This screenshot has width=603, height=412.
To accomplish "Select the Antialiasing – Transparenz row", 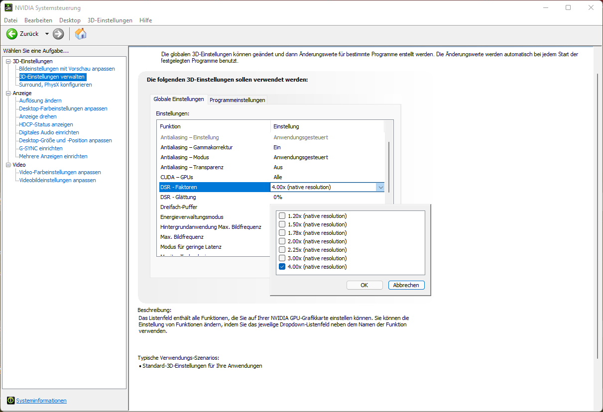I will click(272, 167).
